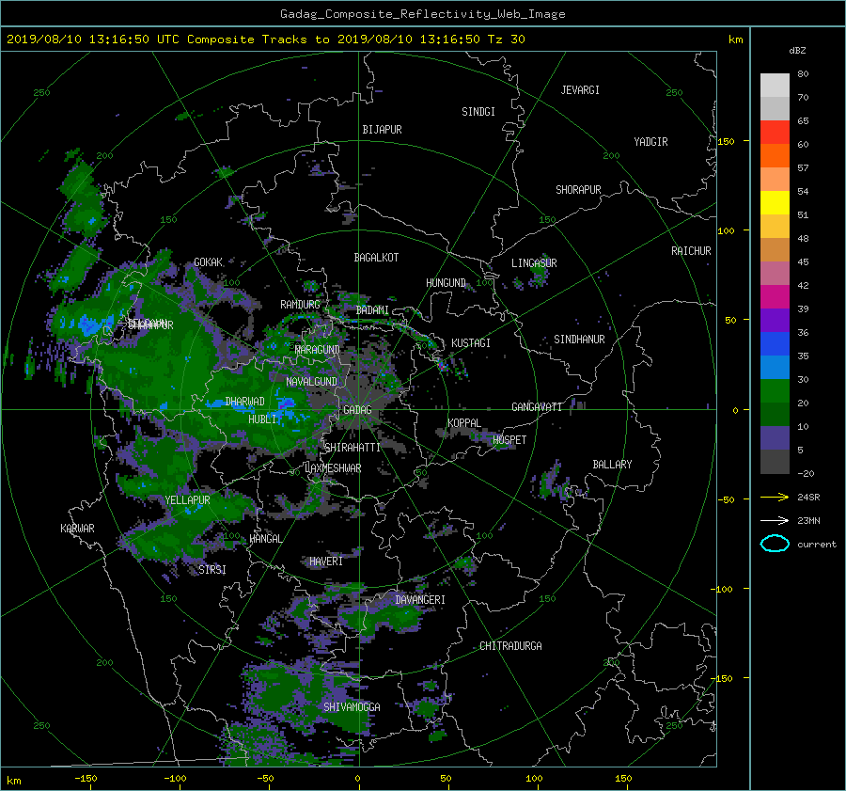The height and width of the screenshot is (791, 846).
Task: Pick the purple swatch between 39 and 36
Action: tap(775, 320)
